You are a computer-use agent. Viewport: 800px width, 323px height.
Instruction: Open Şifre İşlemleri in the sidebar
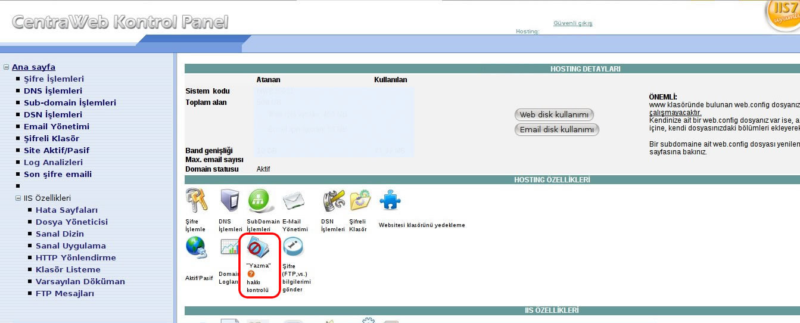[54, 79]
